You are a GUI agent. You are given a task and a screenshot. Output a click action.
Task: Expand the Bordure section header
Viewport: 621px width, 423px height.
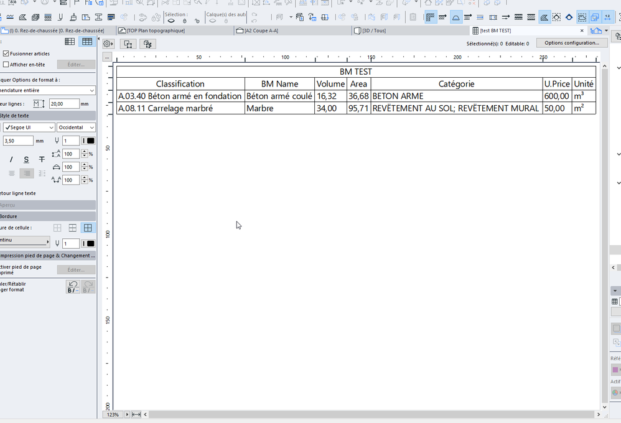(47, 216)
